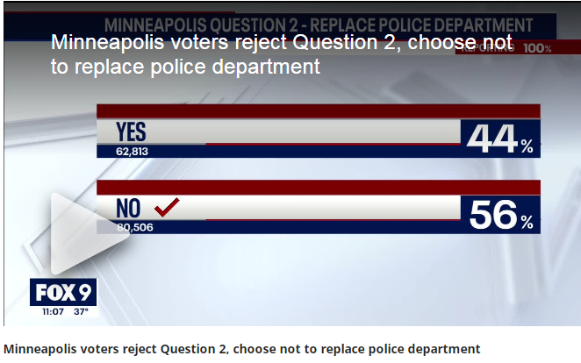
Task: Click the NO label in the results bar
Action: tap(128, 208)
